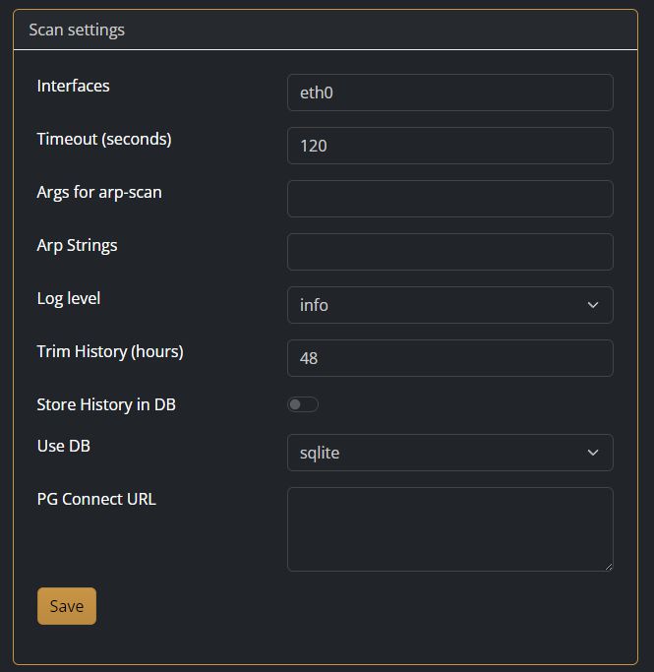The height and width of the screenshot is (672, 654).
Task: Open the Log level dropdown
Action: [449, 305]
